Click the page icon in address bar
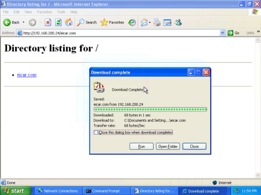261x195 pixels. click(19, 33)
